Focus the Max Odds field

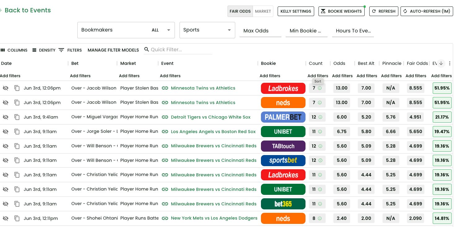pos(260,31)
